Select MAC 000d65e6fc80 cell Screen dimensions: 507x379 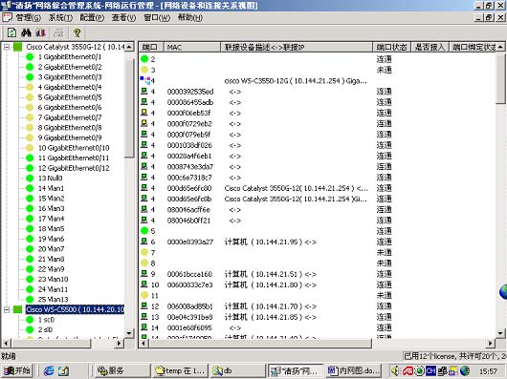tap(189, 188)
